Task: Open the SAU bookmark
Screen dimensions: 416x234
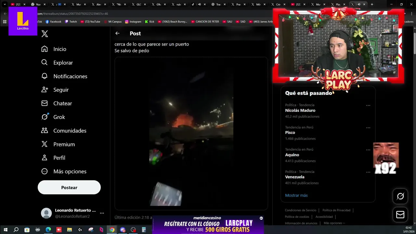Action: pos(227,22)
